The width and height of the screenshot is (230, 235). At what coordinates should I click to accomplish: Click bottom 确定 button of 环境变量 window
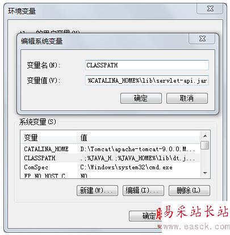pyautogui.click(x=146, y=216)
